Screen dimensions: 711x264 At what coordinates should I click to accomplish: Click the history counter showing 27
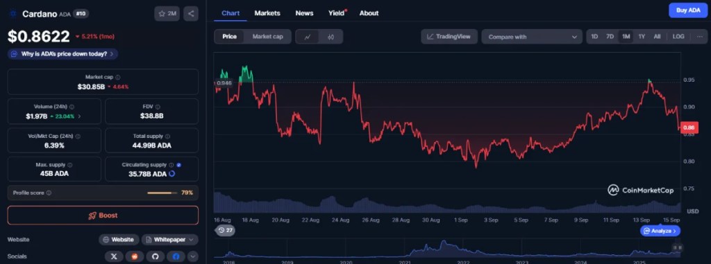225,230
